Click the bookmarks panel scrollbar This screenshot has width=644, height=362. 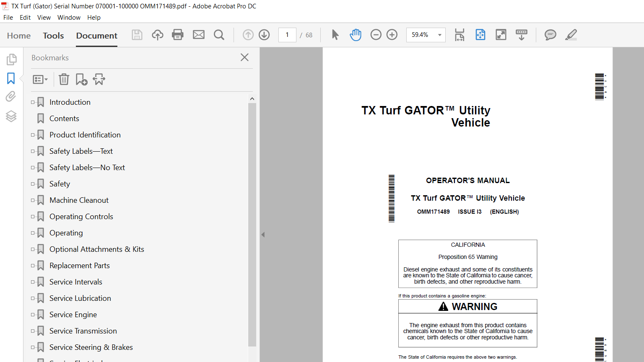click(252, 225)
